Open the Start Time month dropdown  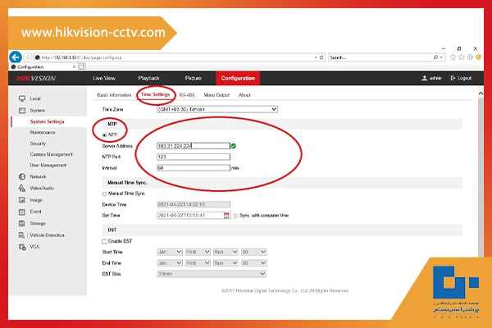170,252
